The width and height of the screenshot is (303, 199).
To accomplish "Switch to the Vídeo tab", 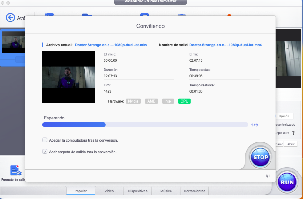I will [x=109, y=191].
